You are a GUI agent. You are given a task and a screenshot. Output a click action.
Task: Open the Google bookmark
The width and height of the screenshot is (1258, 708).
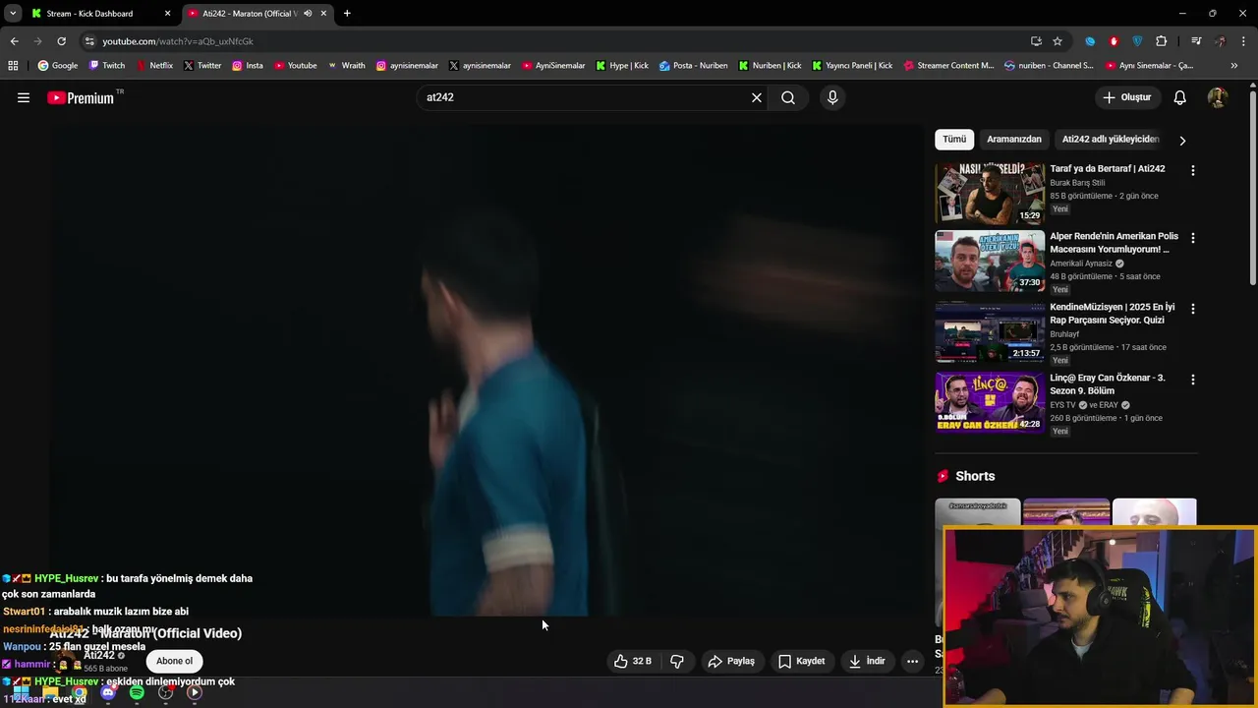(x=58, y=66)
